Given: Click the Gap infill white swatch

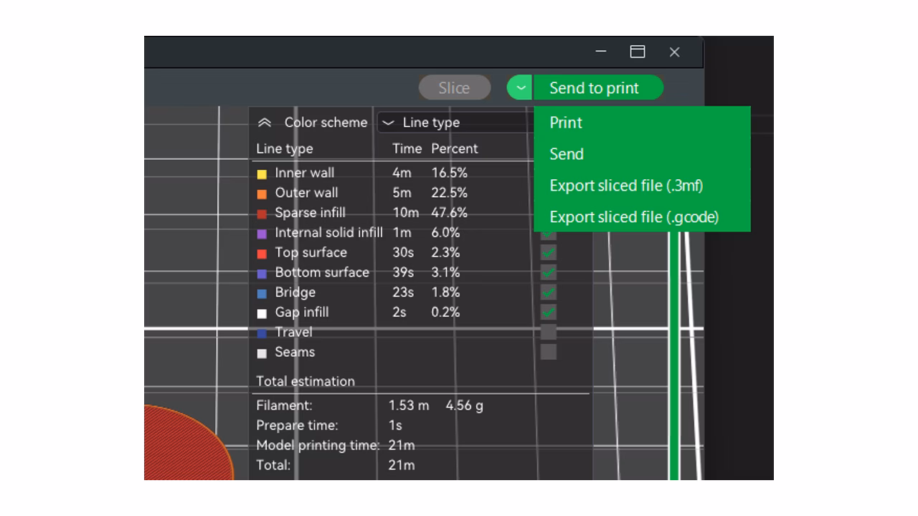Looking at the screenshot, I should tap(262, 314).
